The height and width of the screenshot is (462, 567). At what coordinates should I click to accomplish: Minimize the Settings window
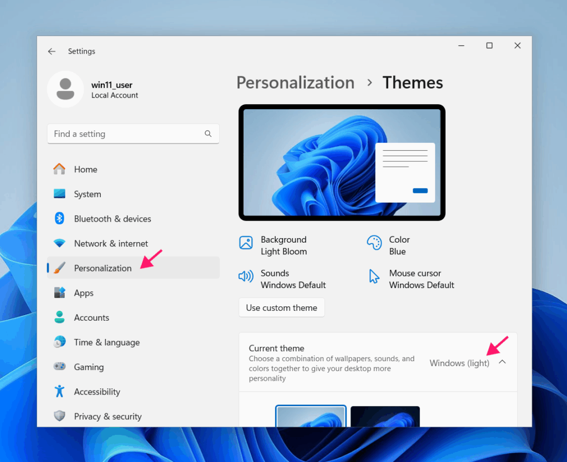pyautogui.click(x=461, y=45)
